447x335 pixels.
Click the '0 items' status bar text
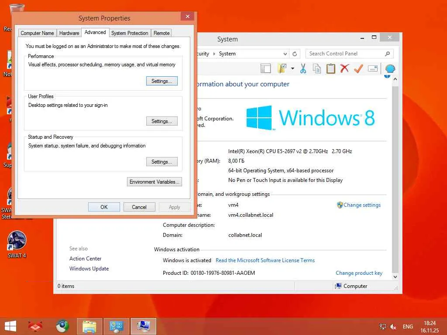pyautogui.click(x=66, y=286)
